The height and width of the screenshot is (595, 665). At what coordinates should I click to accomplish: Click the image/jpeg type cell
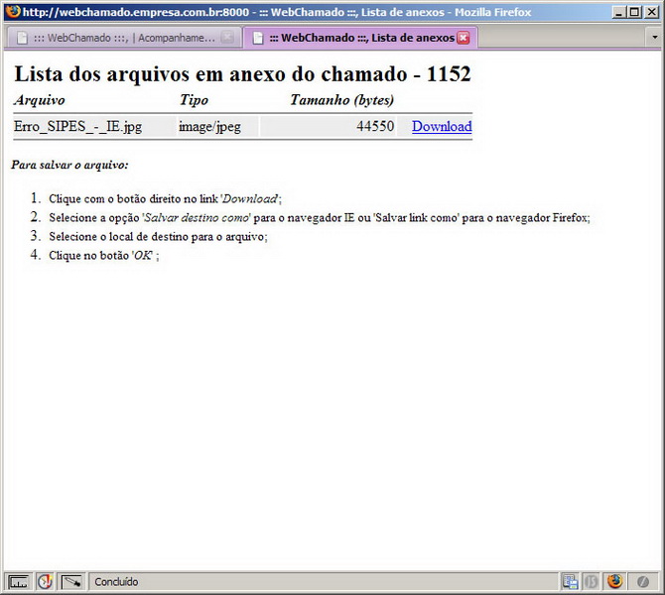[209, 126]
